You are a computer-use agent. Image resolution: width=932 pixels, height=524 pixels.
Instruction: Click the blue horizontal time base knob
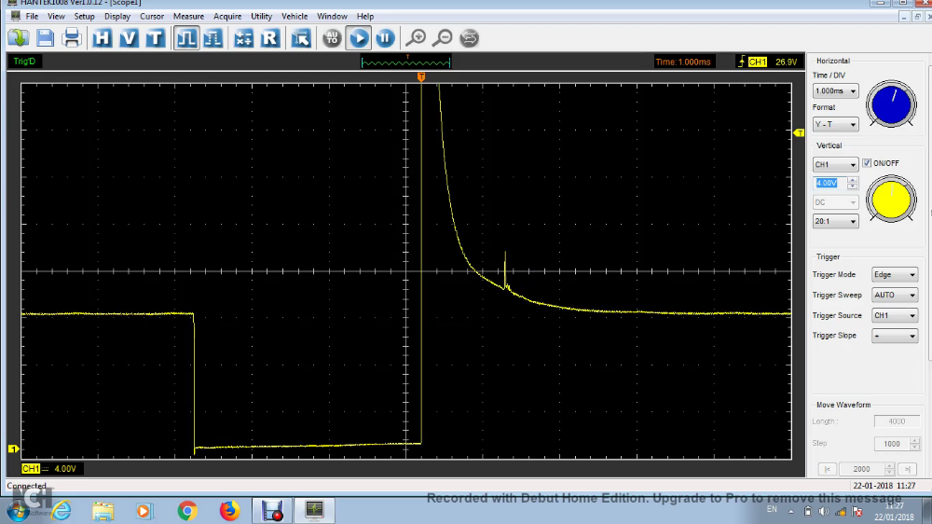pyautogui.click(x=891, y=105)
